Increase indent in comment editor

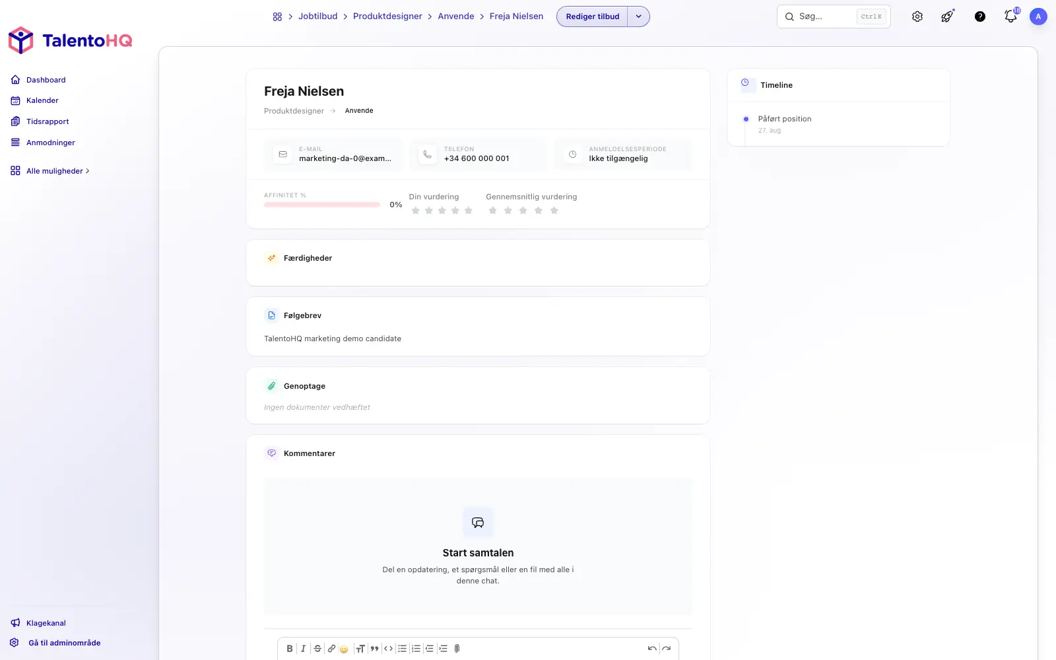click(443, 649)
